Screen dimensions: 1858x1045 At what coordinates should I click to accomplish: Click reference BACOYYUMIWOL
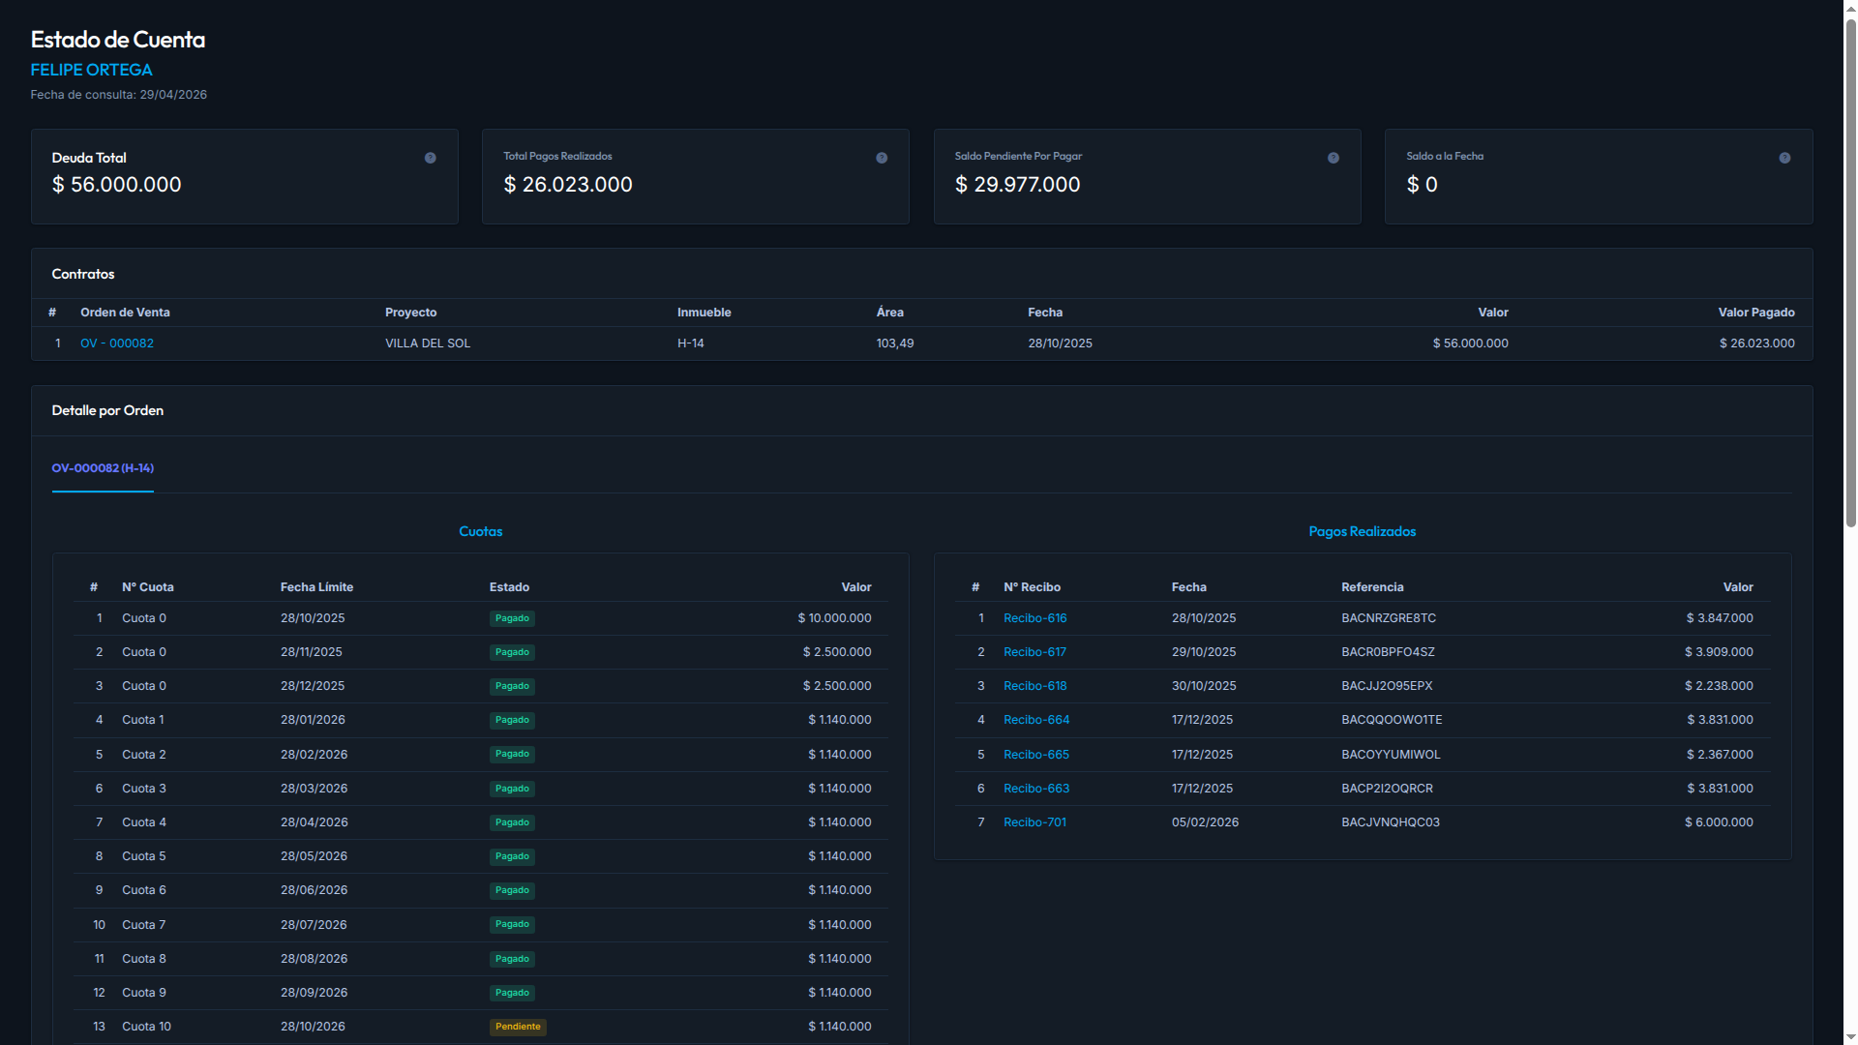pyautogui.click(x=1391, y=755)
